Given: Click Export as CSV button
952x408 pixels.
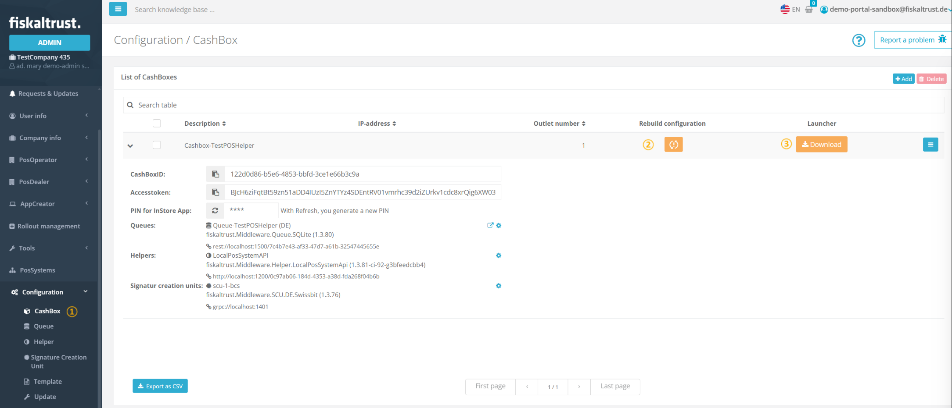Looking at the screenshot, I should point(160,386).
